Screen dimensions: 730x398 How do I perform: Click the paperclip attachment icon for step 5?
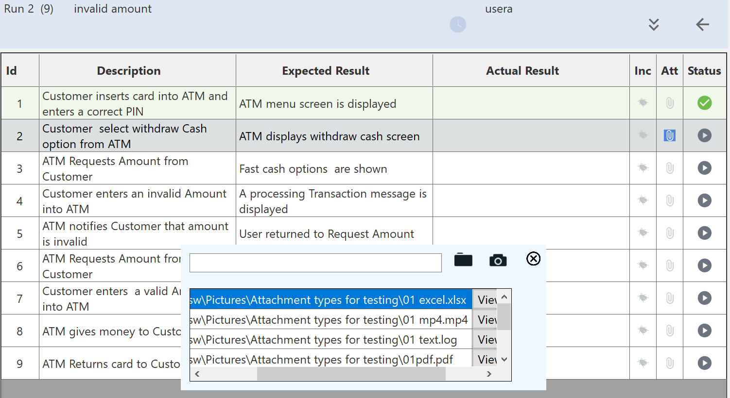(x=669, y=233)
